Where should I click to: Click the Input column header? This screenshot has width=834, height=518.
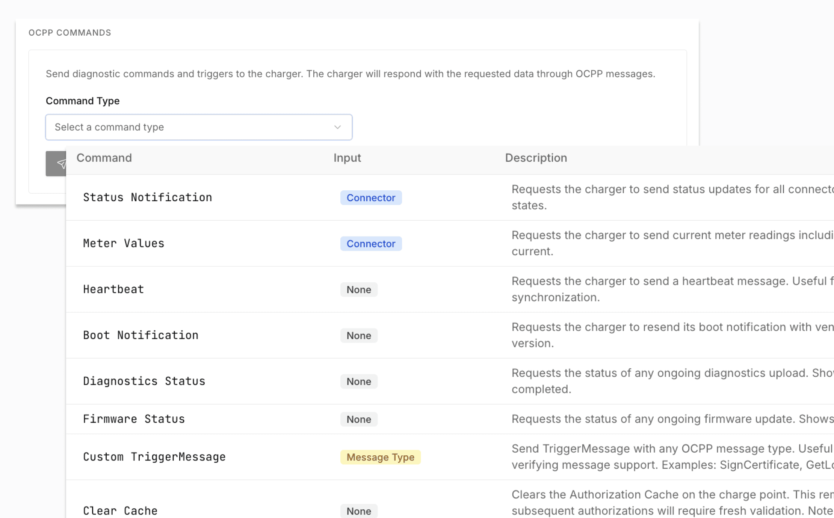[347, 158]
